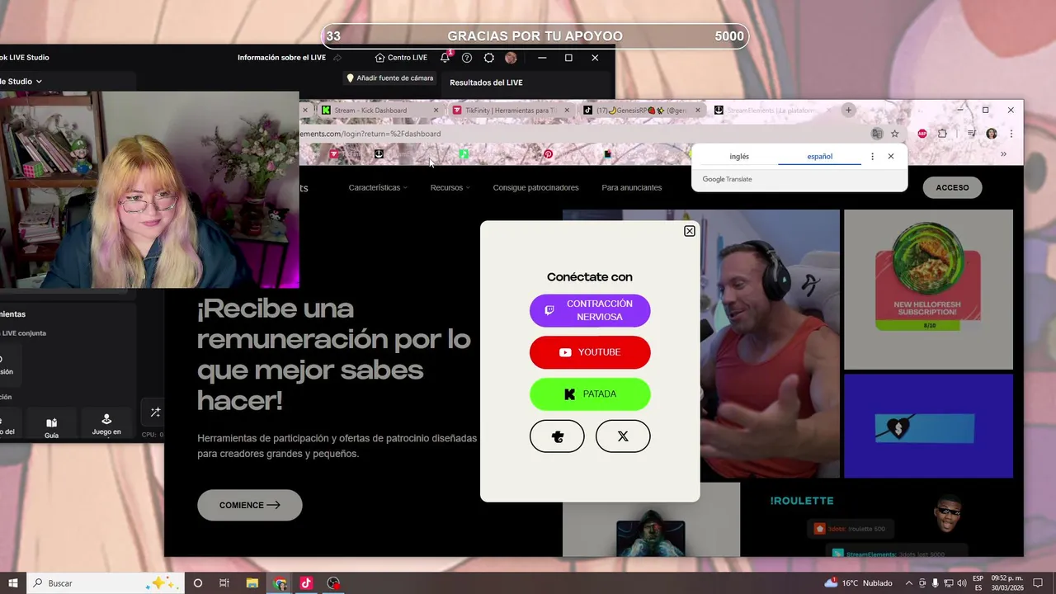The width and height of the screenshot is (1056, 594).
Task: Click the Chrome address bar
Action: (x=577, y=134)
